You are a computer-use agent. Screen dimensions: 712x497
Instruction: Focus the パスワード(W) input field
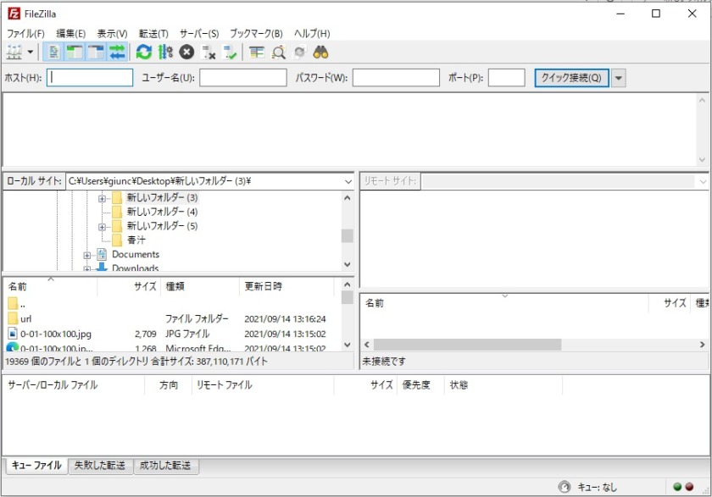(396, 78)
